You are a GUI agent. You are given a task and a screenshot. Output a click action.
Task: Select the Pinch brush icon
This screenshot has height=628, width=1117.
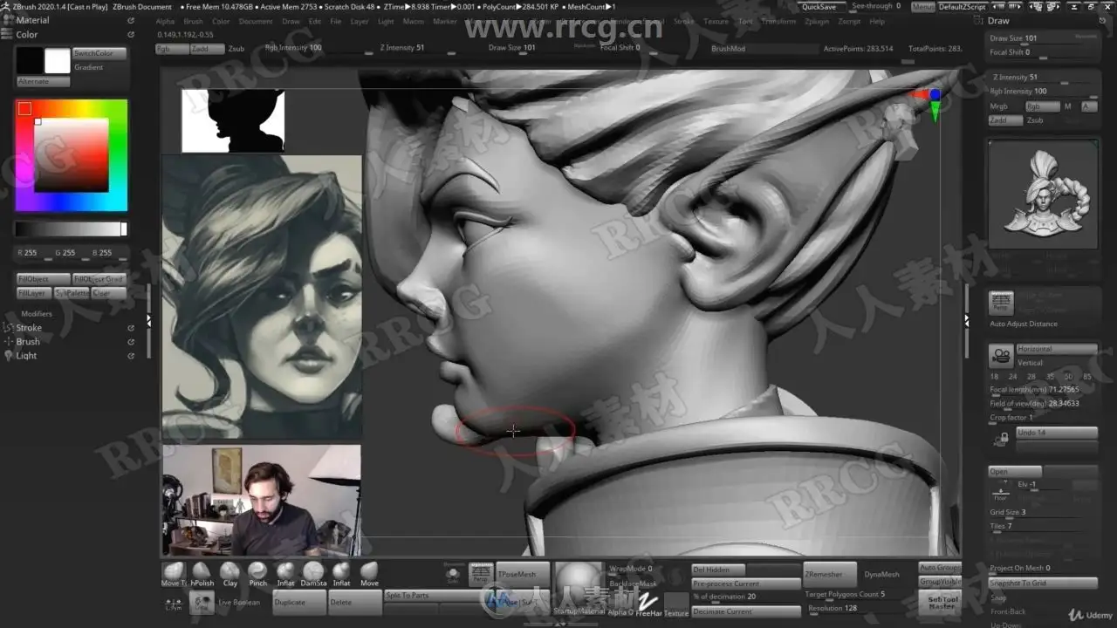tap(257, 572)
